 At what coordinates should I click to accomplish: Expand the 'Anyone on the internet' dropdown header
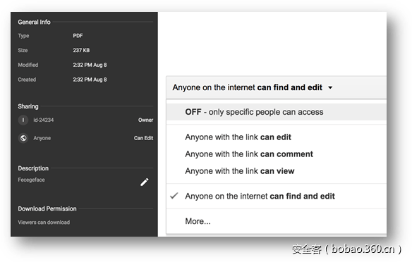pos(276,87)
